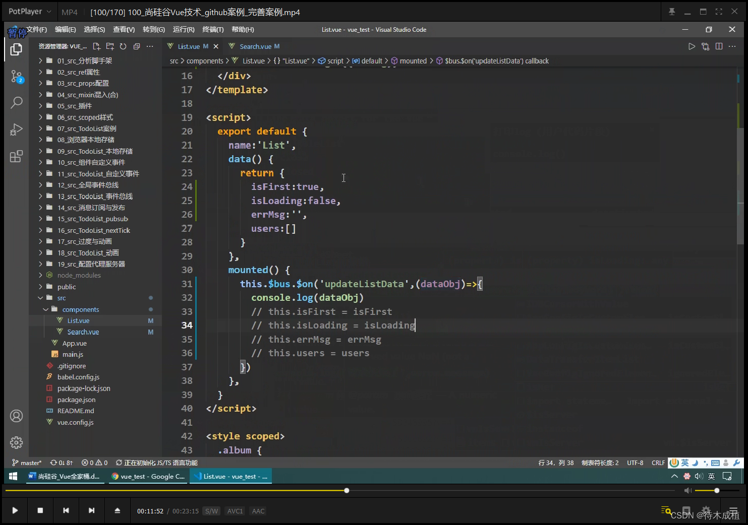The image size is (748, 525).
Task: Open the Source Control view icon
Action: (16, 77)
